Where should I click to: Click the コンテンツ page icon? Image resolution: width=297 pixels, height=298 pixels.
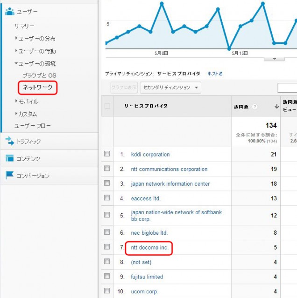click(x=9, y=158)
